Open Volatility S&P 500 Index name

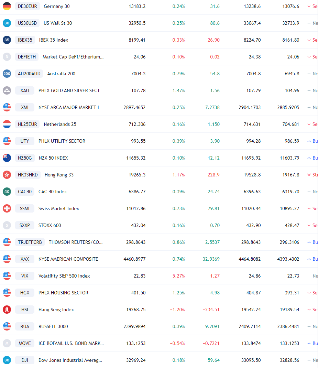click(x=64, y=276)
